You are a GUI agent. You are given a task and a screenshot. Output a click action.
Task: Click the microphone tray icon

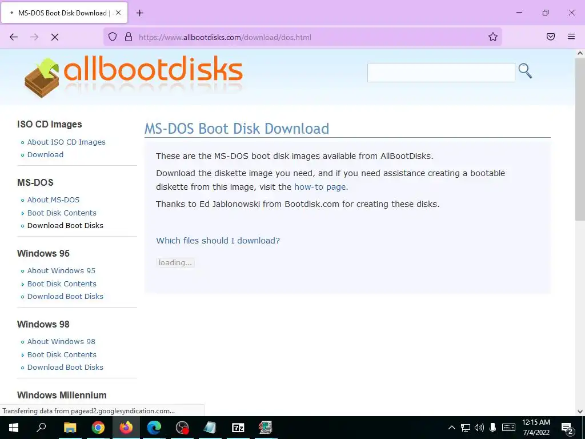coord(493,428)
